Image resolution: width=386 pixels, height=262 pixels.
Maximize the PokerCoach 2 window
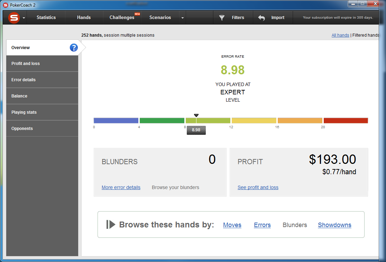tap(362, 4)
